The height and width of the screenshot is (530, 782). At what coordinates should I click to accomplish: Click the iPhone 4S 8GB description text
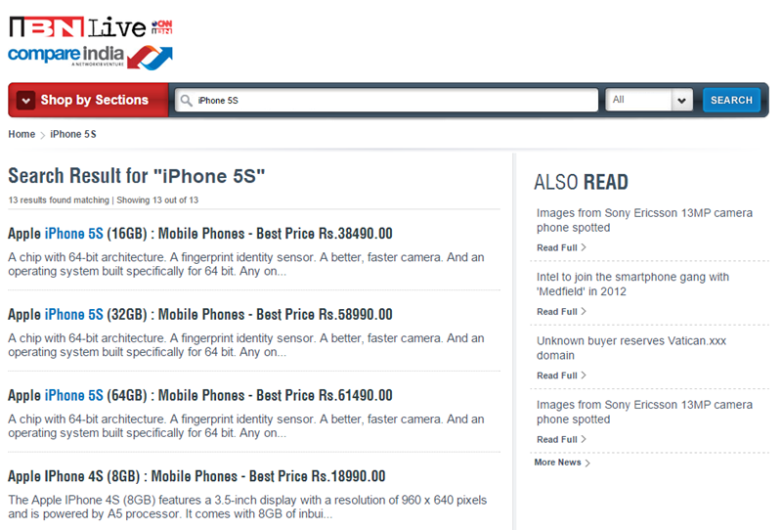point(247,508)
